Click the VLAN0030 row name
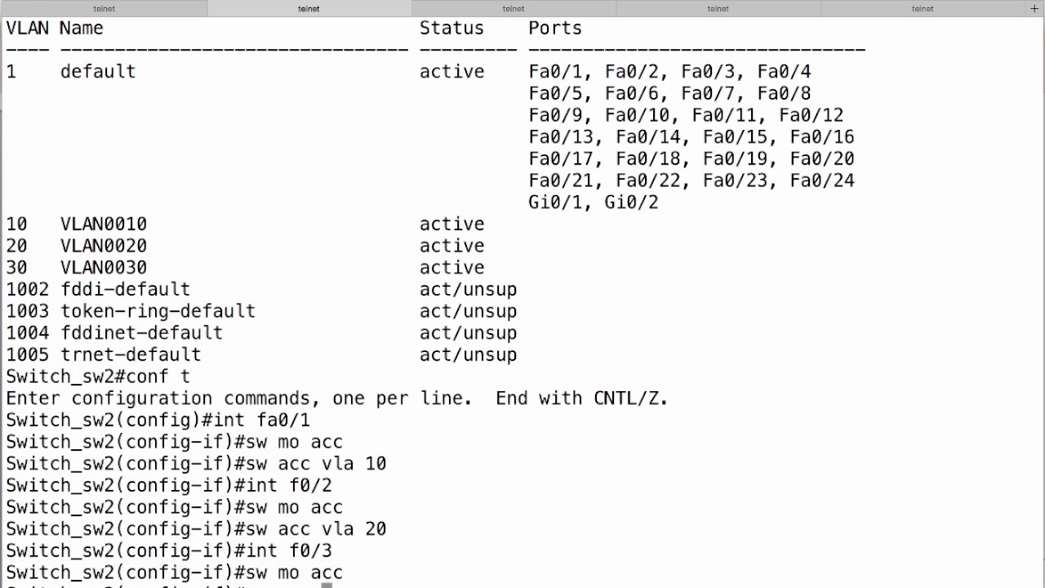The width and height of the screenshot is (1045, 588). click(x=104, y=268)
